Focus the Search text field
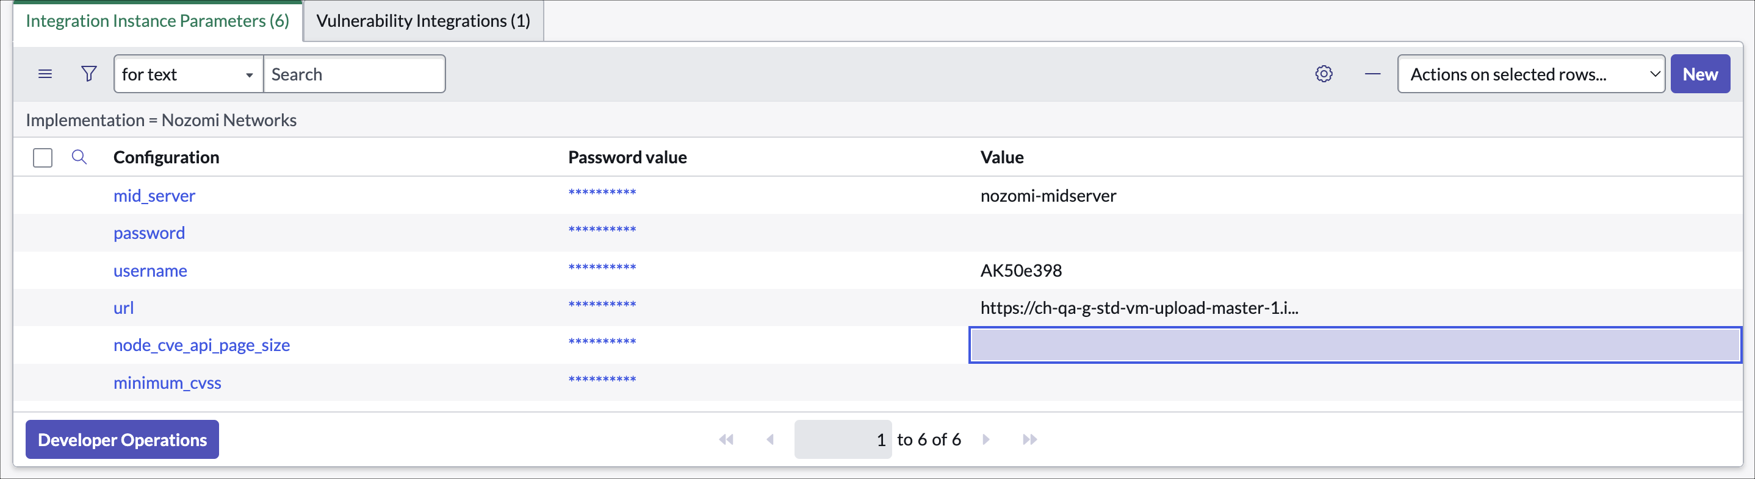 point(355,74)
